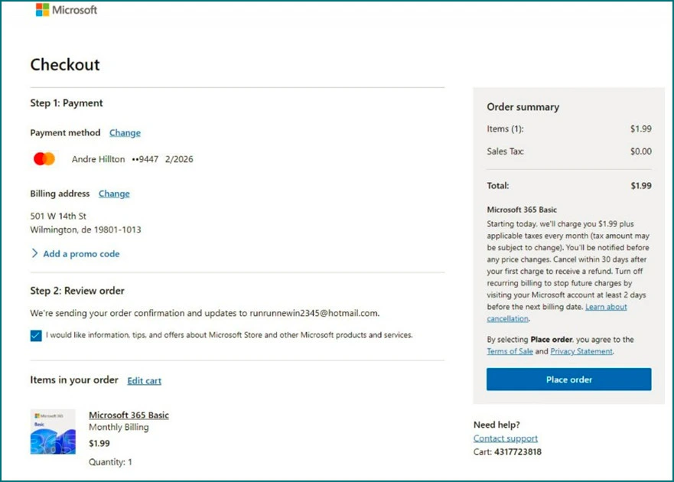This screenshot has height=482, width=674.
Task: Click the cardholder name Andre Hillton
Action: tap(98, 159)
